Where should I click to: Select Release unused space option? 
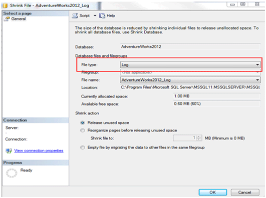[83, 122]
